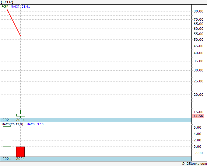Click the 20.00 price axis label

198,95
